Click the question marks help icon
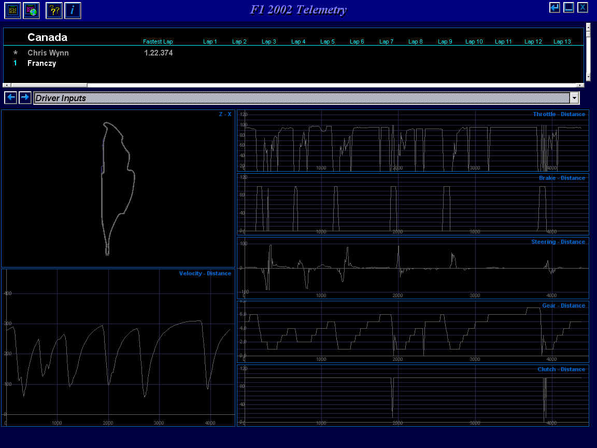597x448 pixels. [54, 10]
